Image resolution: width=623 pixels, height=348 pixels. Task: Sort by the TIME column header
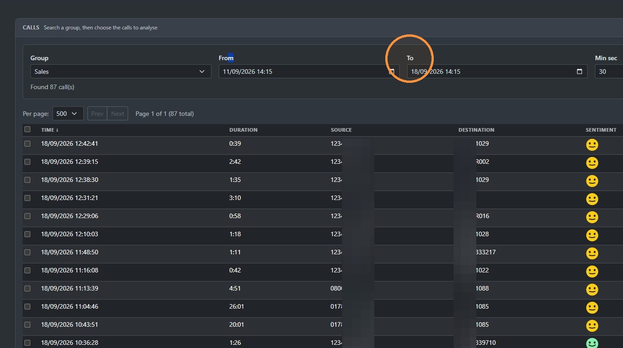[50, 130]
